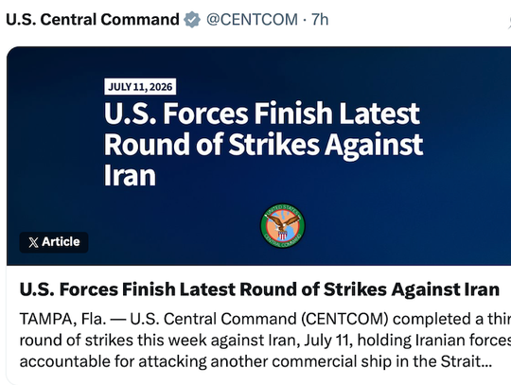The image size is (511, 385).
Task: Open the @CENTCOM handle link
Action: tap(252, 20)
